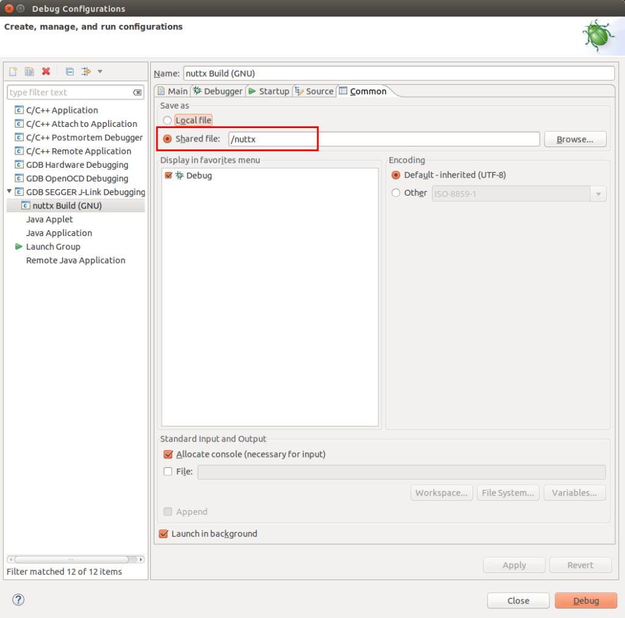Select Java Application in the tree
625x618 pixels.
(59, 232)
